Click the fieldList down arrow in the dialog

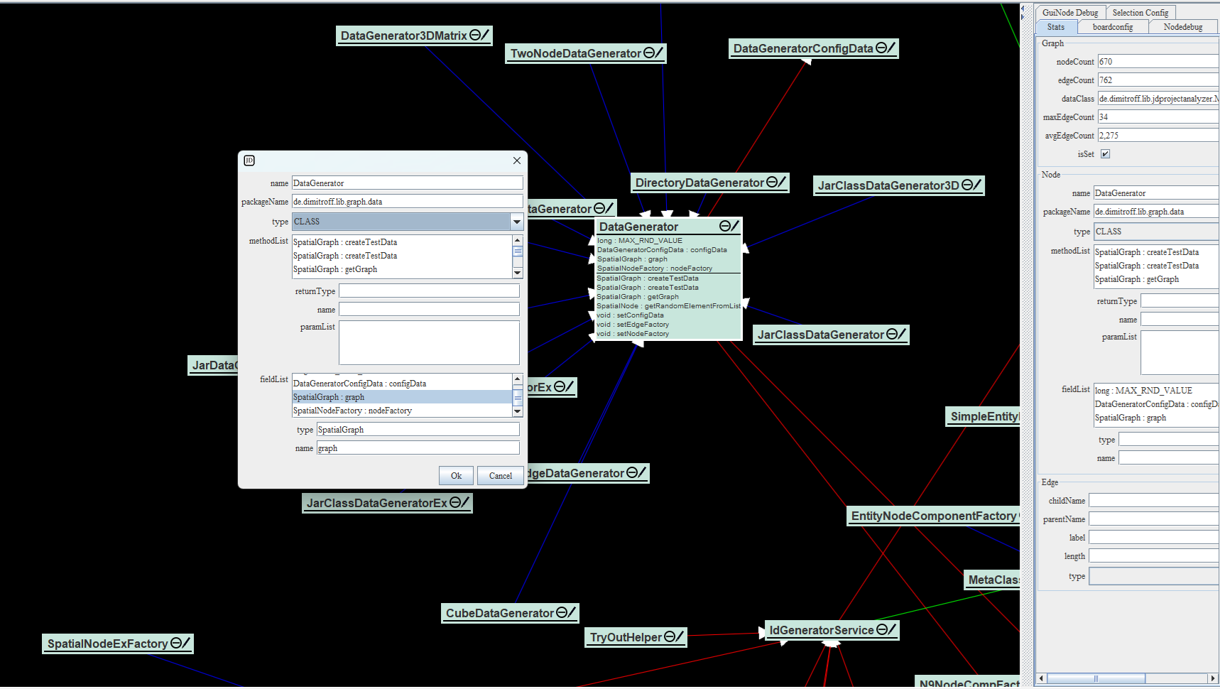(518, 411)
